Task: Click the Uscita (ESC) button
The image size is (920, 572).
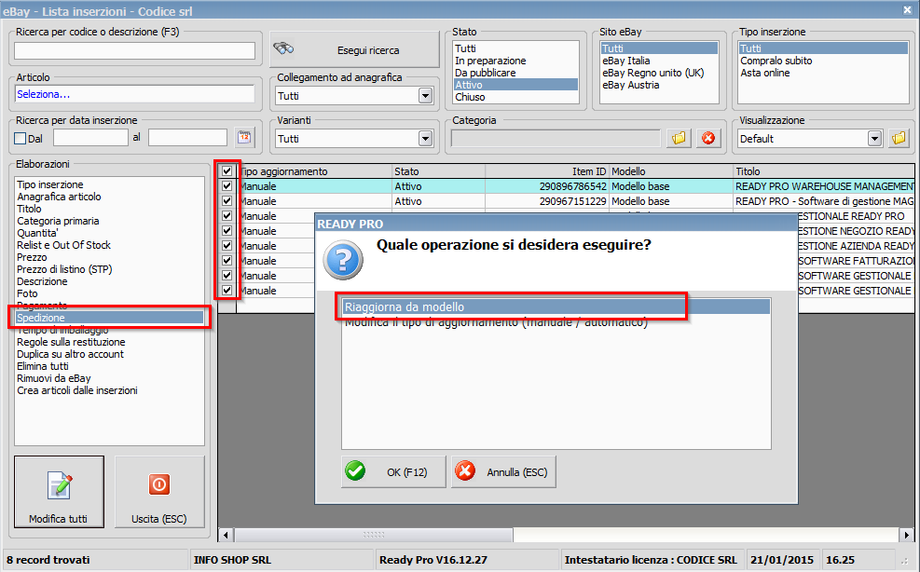Action: pos(159,492)
